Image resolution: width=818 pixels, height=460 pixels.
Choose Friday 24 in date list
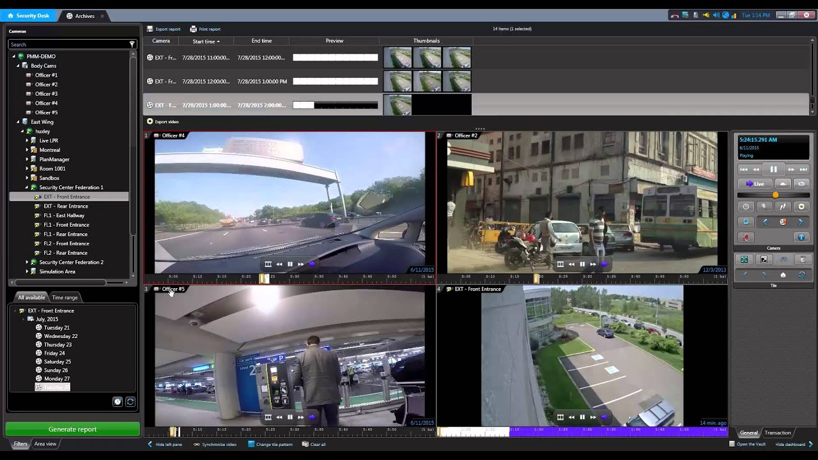54,353
